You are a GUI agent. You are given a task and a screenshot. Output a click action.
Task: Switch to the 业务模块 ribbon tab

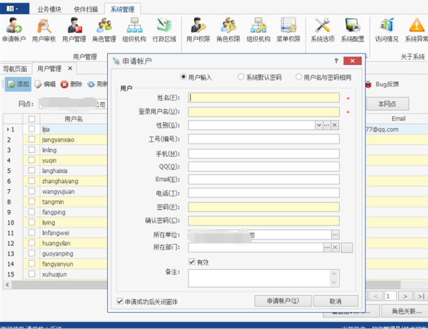coord(49,9)
